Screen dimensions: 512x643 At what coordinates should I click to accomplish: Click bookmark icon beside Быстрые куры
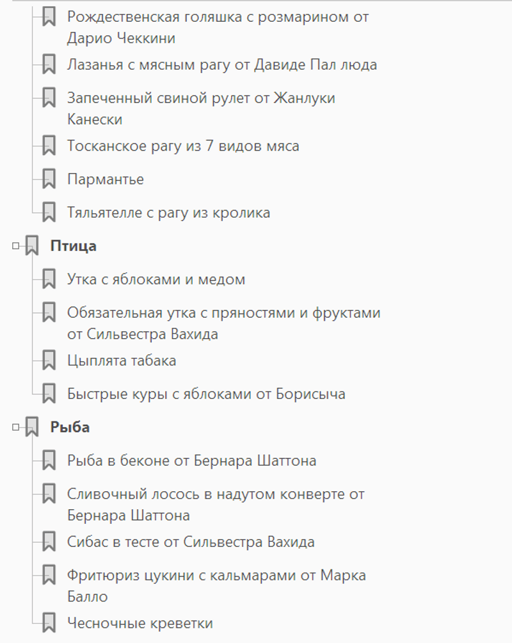[49, 394]
